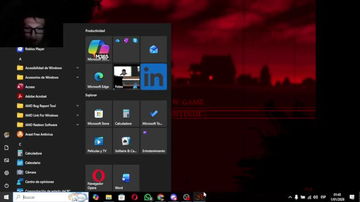
Task: Expand AMD Link For Windows folder
Action: pyautogui.click(x=48, y=115)
